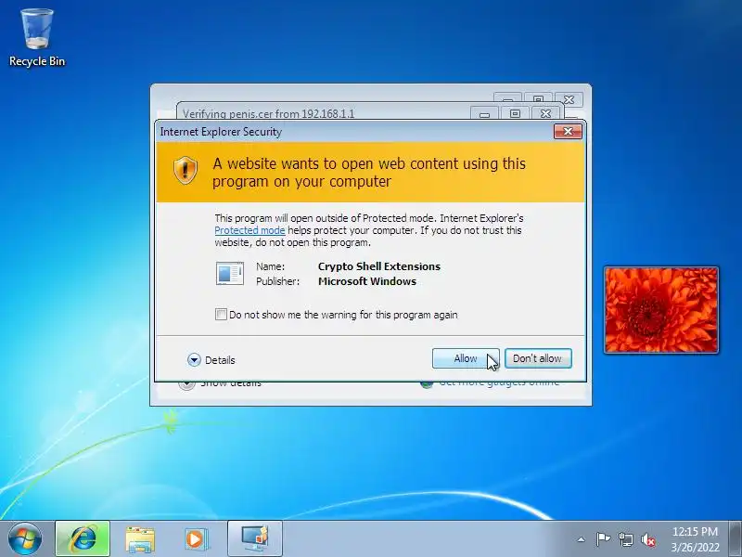
Task: Close the Verifying certificate window
Action: 545,113
